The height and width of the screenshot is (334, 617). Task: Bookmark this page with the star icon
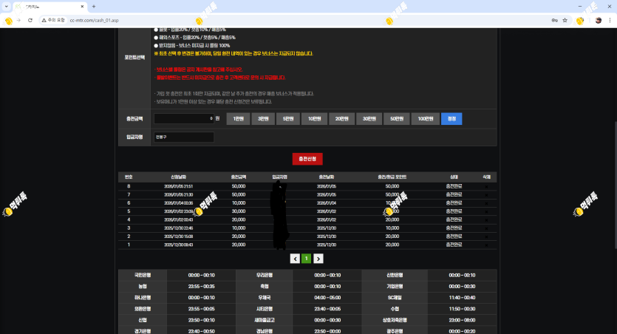coord(565,20)
